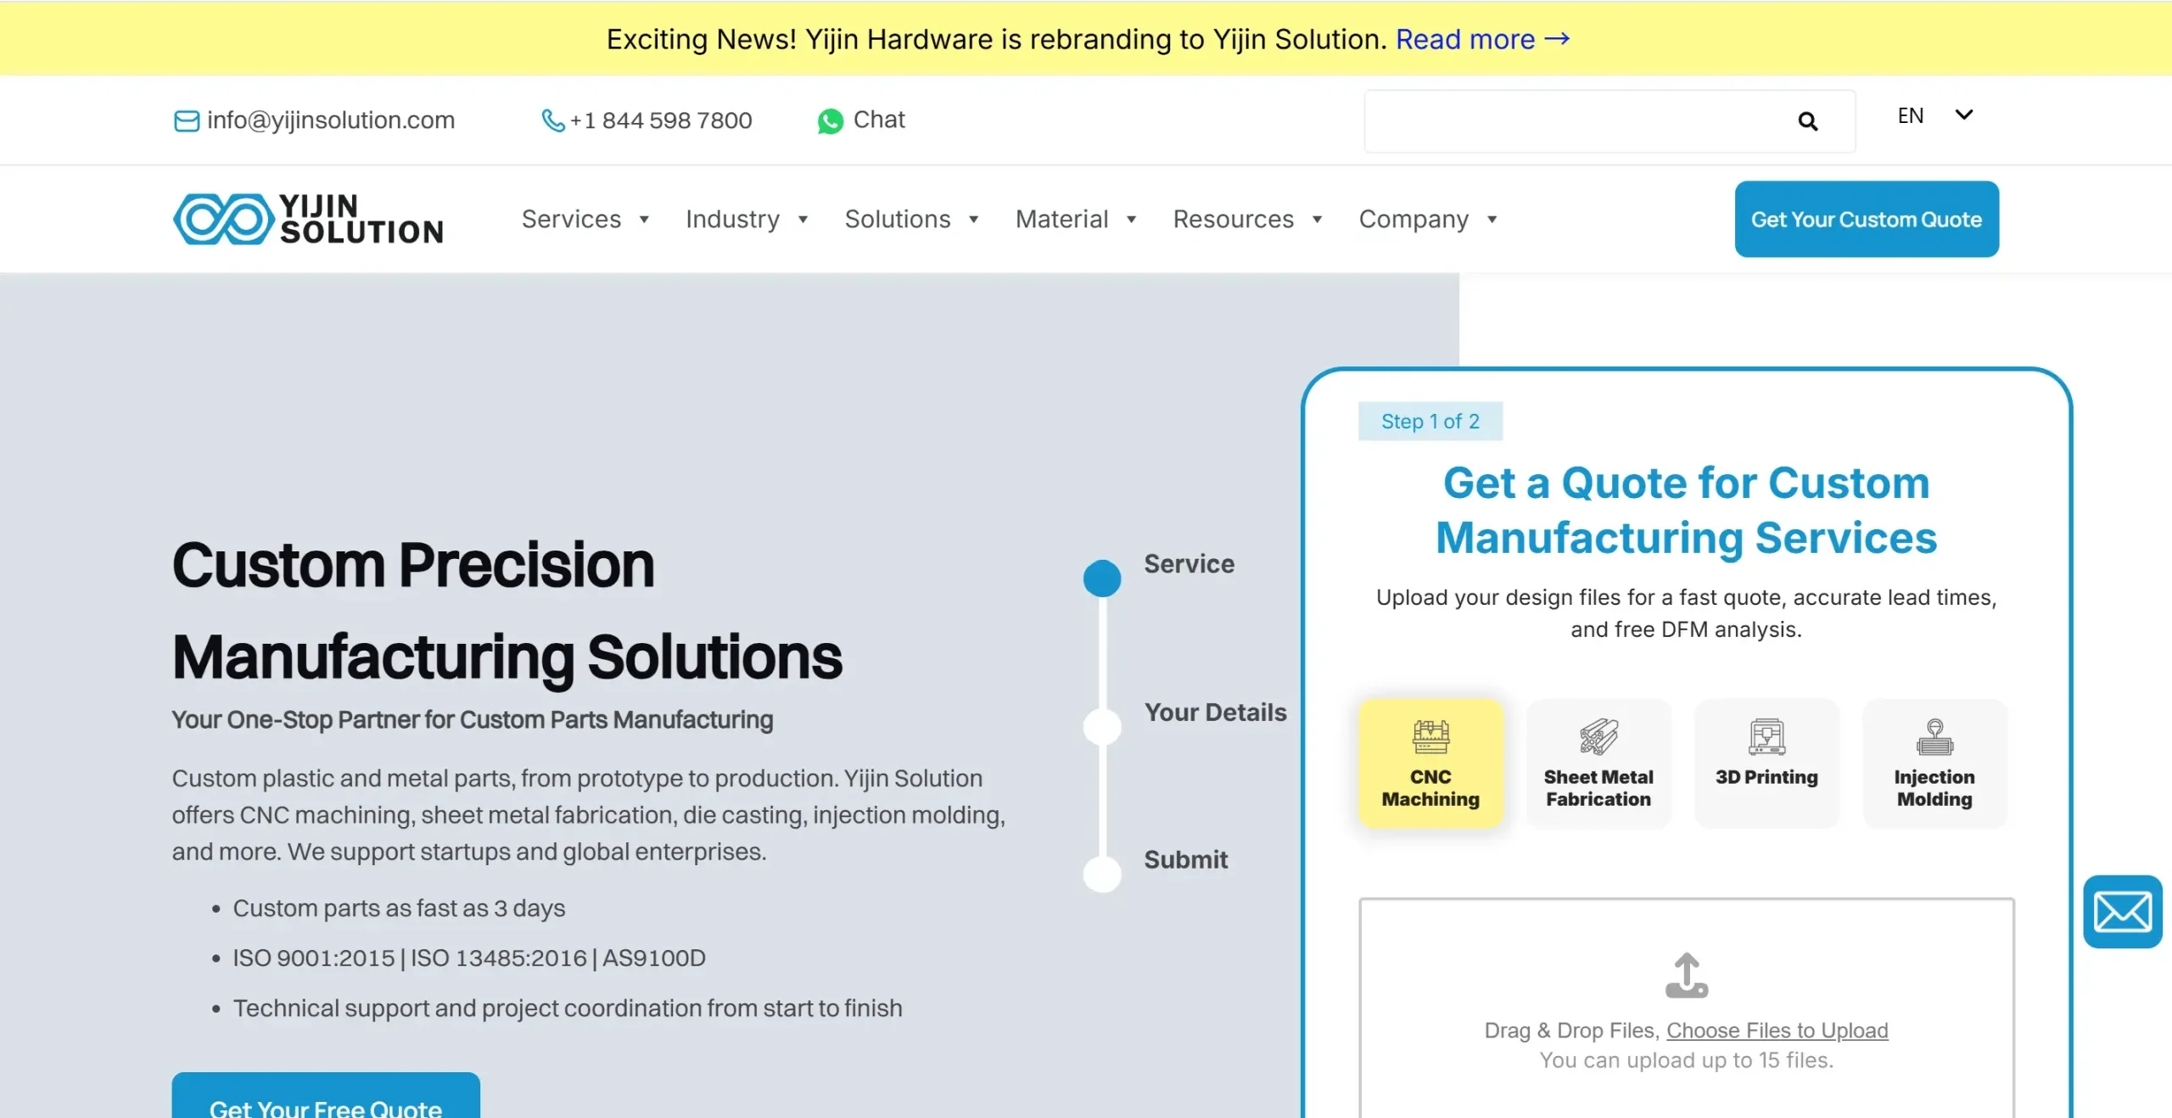Screen dimensions: 2172x1118
Task: Expand the Services menu arrow
Action: point(644,220)
